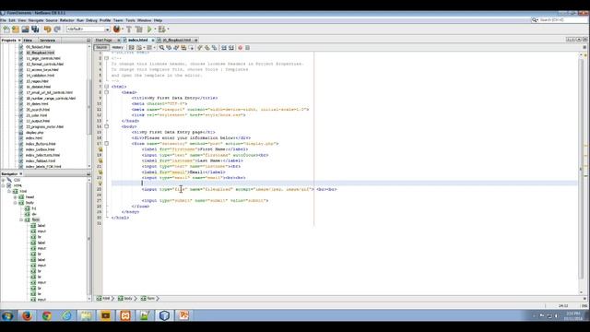Expand the CSS node in Navigator
Screen dimensions: 590x332
(x=3, y=180)
